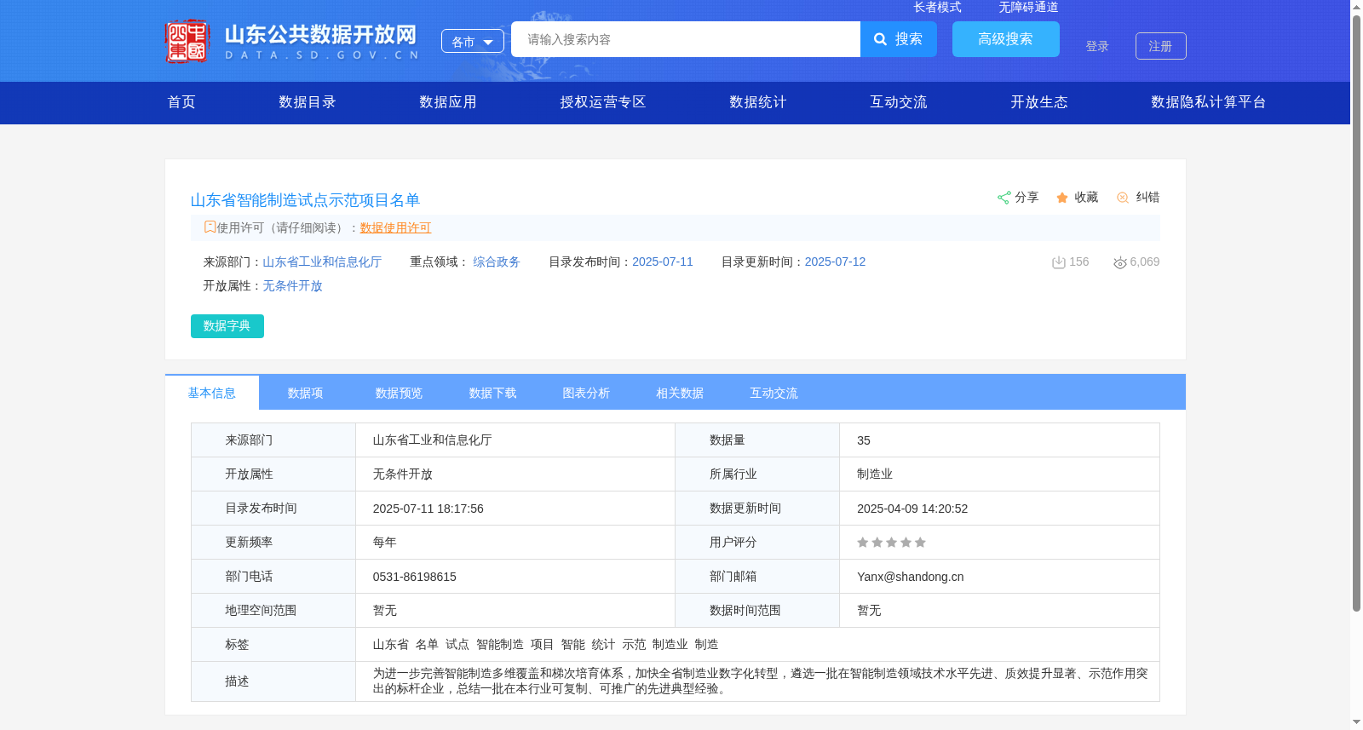
Task: Click the 收藏 favorite text
Action: tap(1086, 197)
